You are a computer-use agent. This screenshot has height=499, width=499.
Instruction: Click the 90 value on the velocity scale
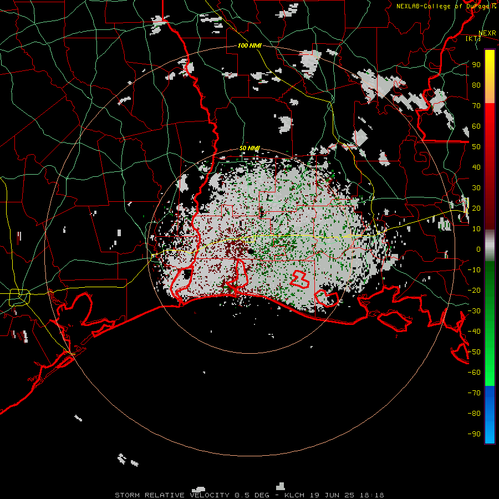476,65
